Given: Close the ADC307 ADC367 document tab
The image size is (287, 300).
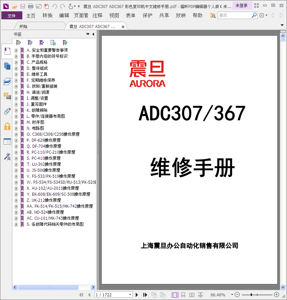Looking at the screenshot, I should 123,27.
